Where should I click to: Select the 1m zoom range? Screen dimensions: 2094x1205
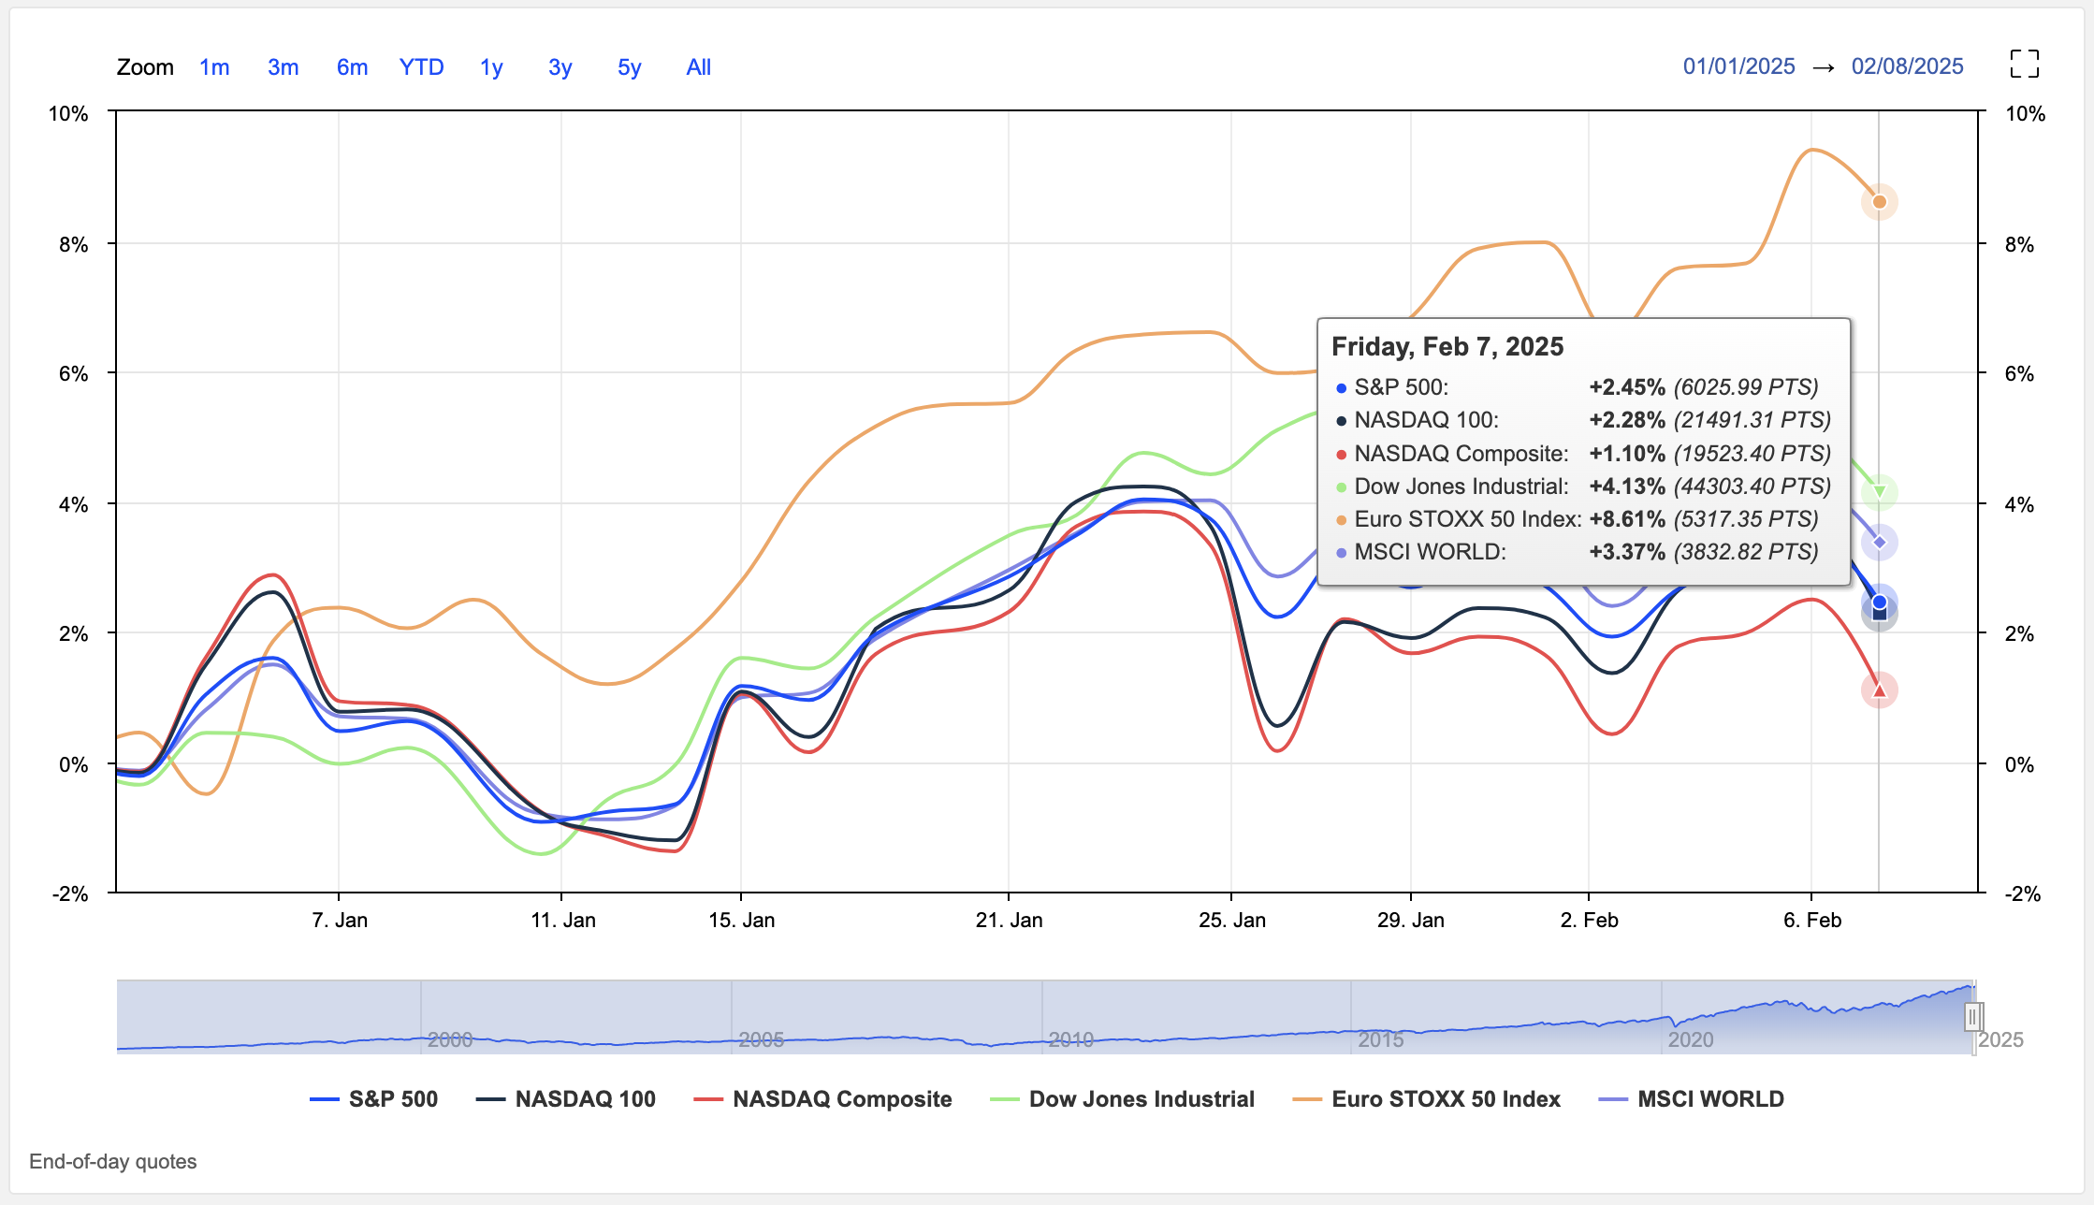214,67
